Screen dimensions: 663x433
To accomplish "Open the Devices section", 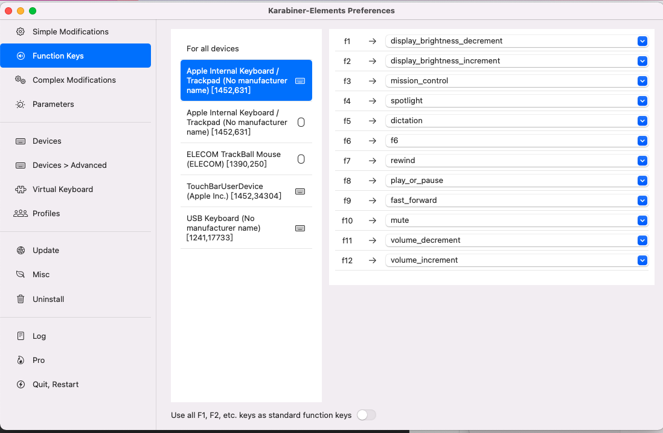I will [x=75, y=141].
